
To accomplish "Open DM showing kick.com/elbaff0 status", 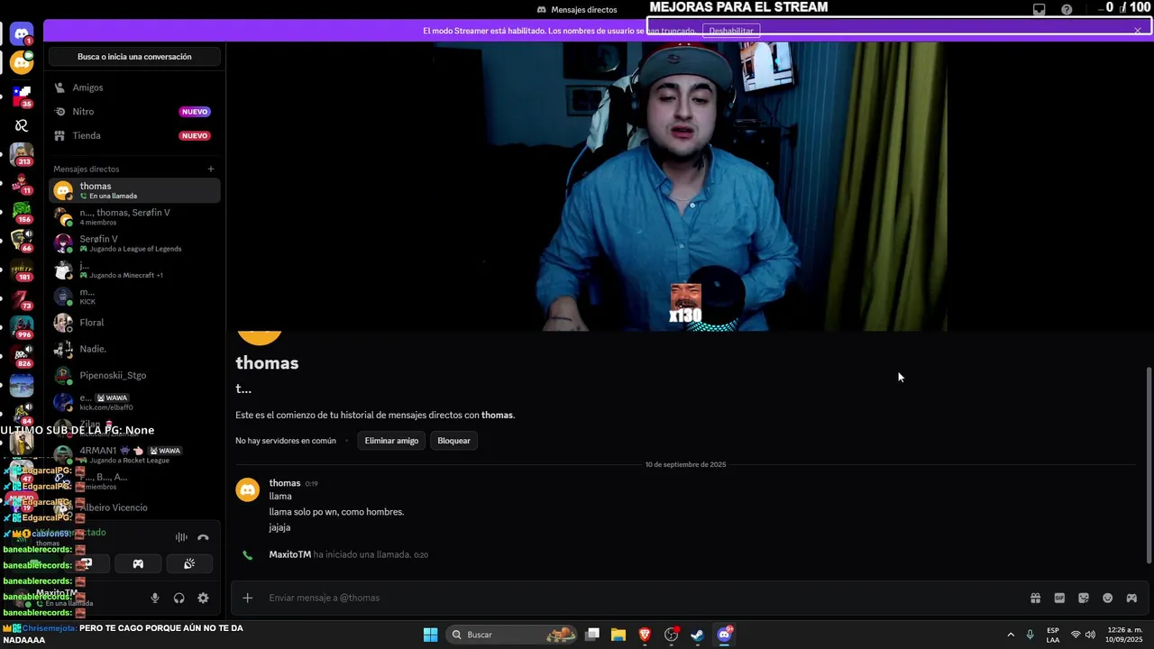I will (134, 402).
